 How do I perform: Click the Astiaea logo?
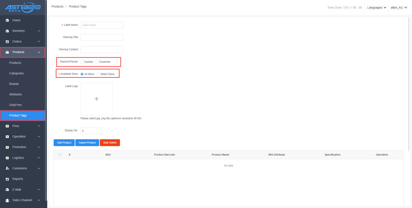tap(22, 7)
